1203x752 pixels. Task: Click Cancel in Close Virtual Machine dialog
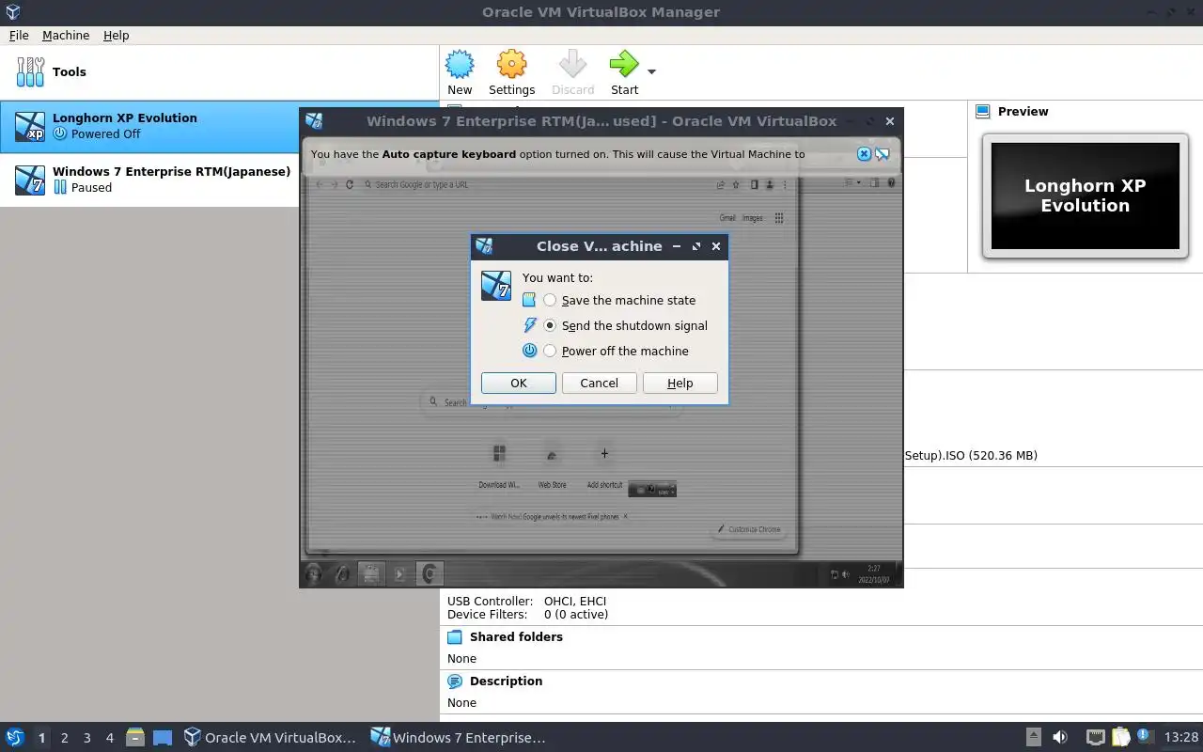pos(599,383)
